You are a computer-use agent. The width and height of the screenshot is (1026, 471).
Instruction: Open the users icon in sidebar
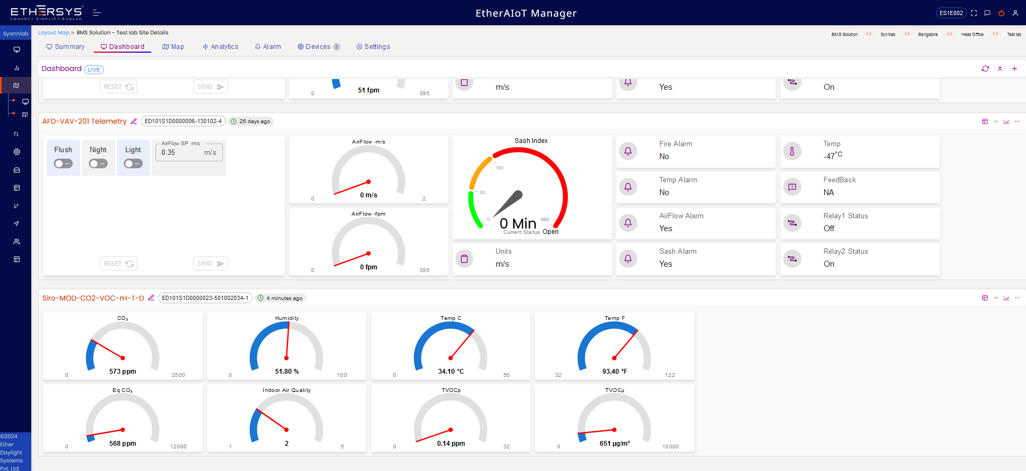(x=17, y=241)
